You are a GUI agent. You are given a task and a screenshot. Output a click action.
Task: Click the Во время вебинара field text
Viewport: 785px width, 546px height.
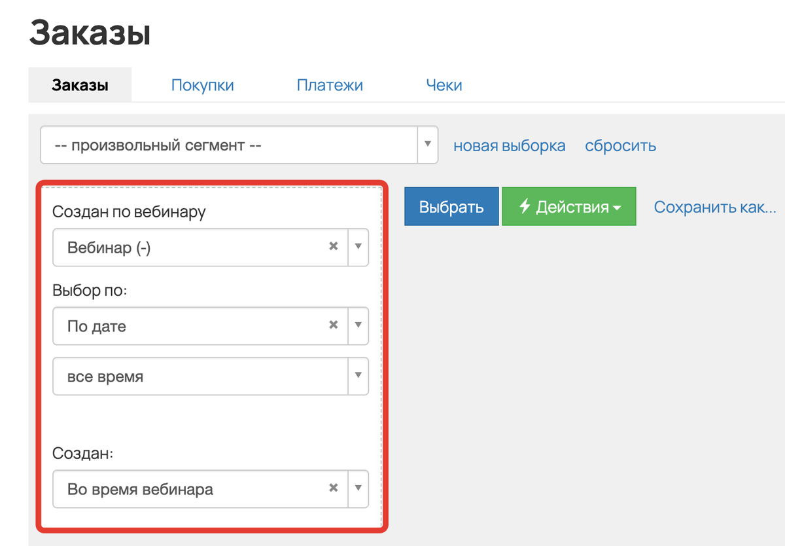tap(140, 489)
